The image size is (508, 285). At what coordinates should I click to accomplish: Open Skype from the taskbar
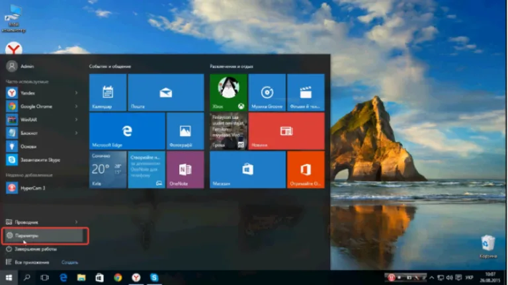(x=154, y=278)
